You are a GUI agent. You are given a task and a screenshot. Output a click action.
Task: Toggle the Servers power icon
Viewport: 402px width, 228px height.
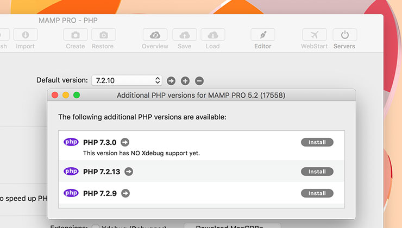click(344, 35)
